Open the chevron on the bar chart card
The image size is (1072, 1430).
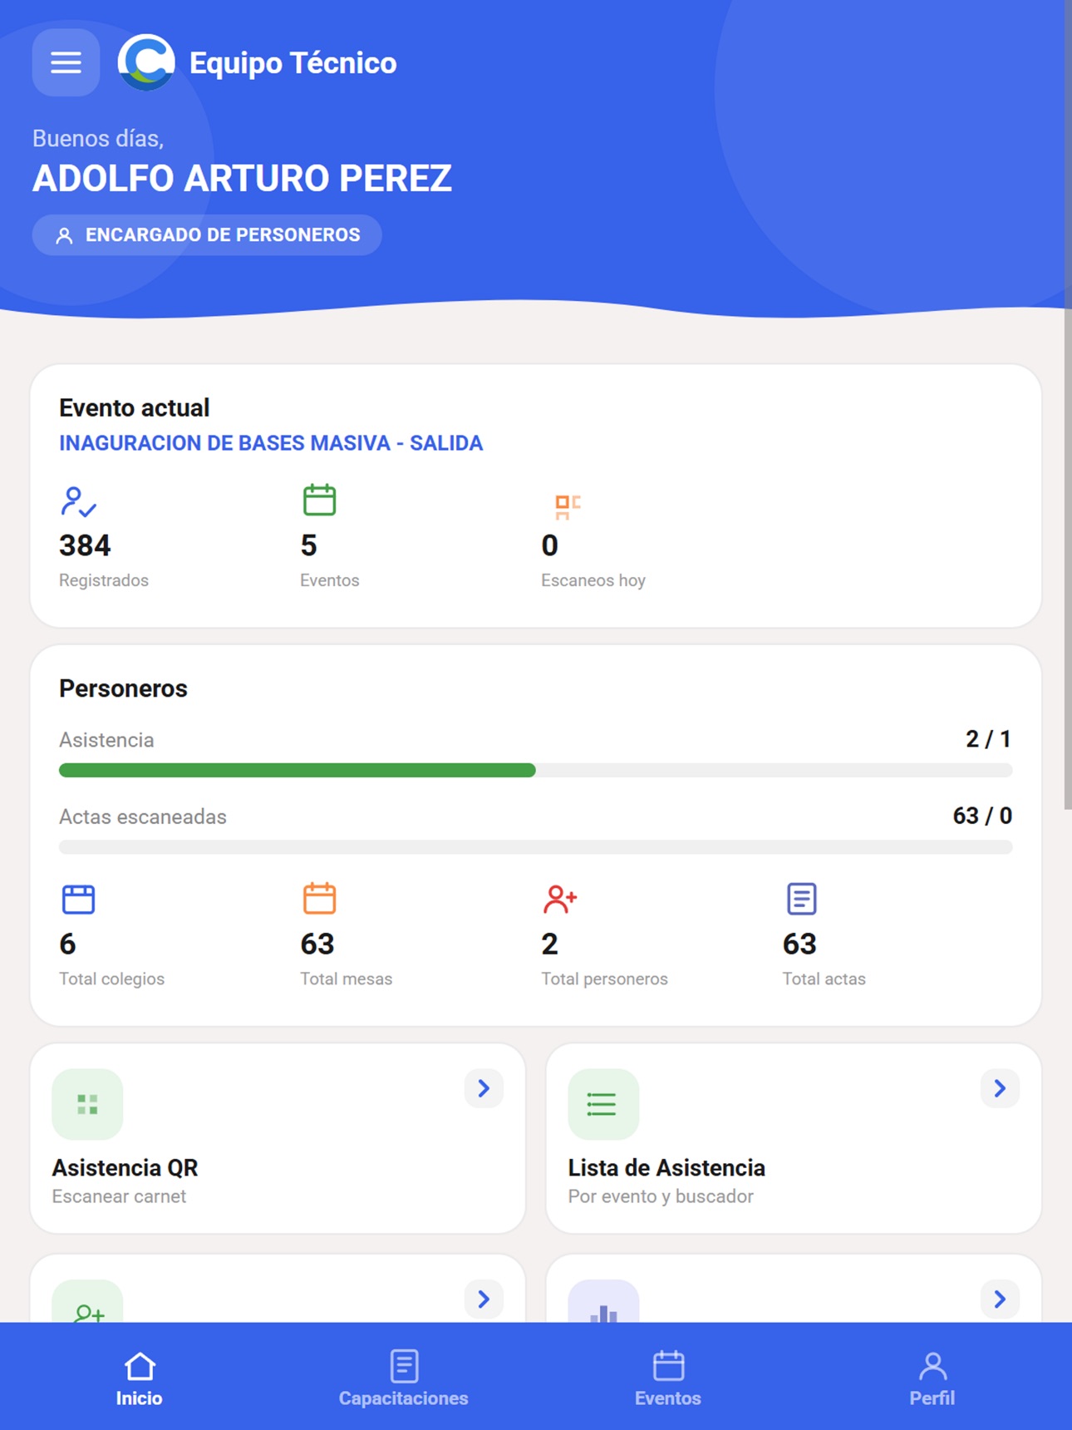(x=1000, y=1299)
